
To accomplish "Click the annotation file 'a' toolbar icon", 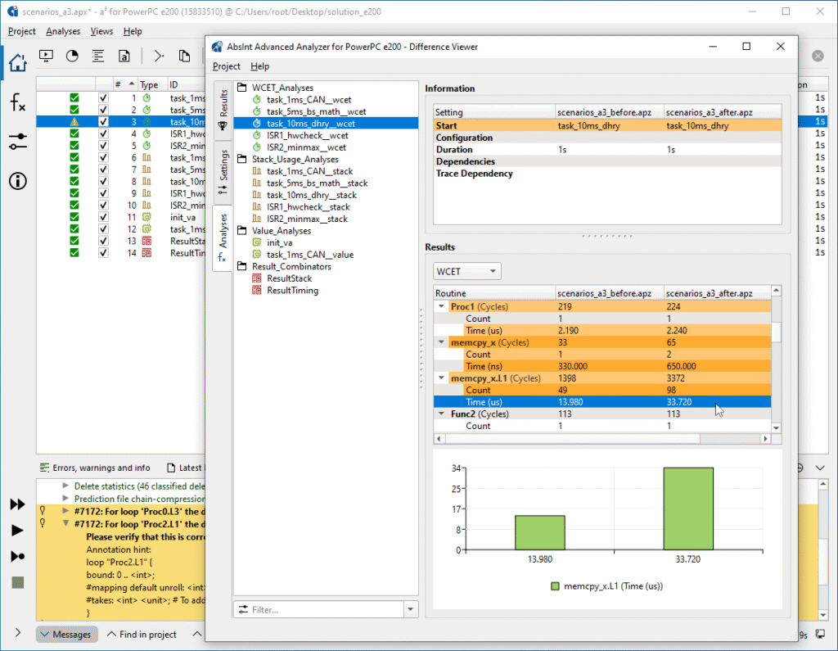I will (124, 56).
